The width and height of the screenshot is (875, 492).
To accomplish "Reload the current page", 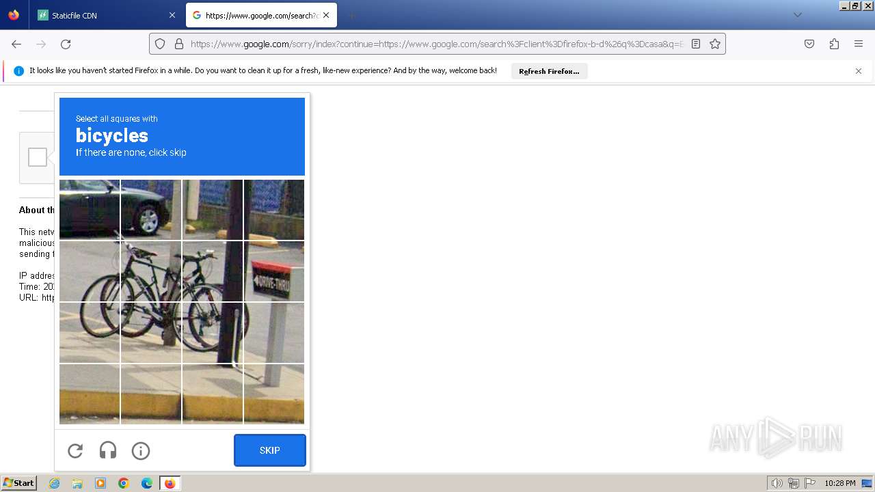I will pos(66,44).
